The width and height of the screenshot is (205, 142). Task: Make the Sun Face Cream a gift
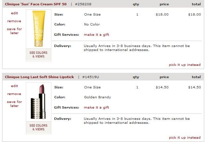[96, 35]
